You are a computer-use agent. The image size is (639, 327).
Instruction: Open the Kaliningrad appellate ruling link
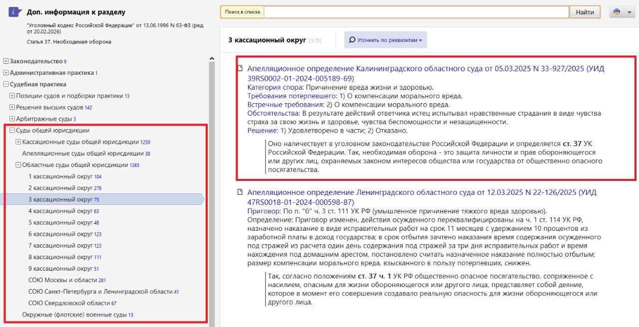(x=425, y=69)
